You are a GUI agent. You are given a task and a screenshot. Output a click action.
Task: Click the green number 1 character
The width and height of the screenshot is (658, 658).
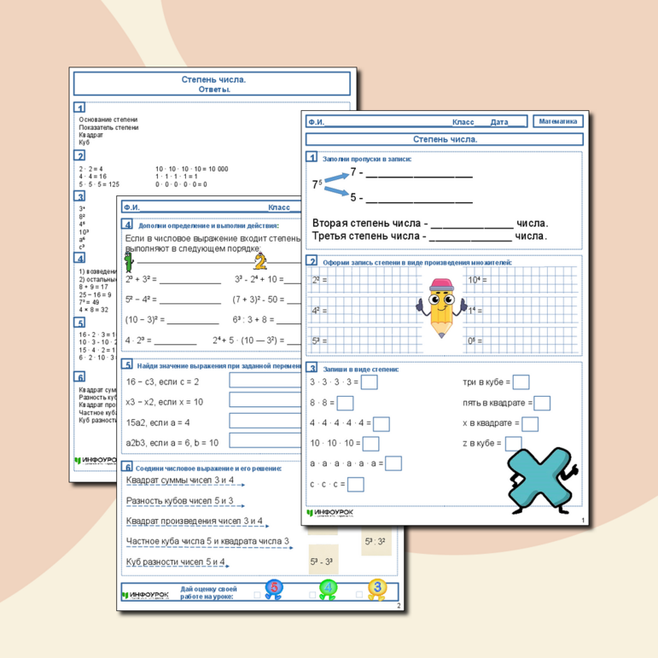click(x=129, y=261)
